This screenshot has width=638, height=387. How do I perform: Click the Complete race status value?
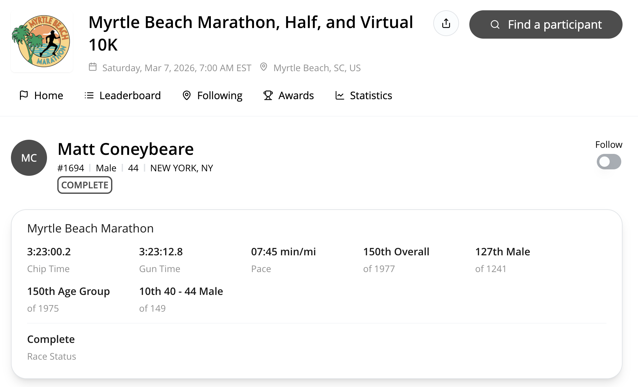pyautogui.click(x=51, y=339)
